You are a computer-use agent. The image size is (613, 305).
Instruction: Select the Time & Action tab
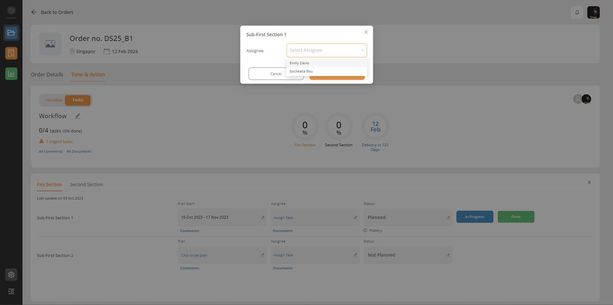tap(88, 74)
